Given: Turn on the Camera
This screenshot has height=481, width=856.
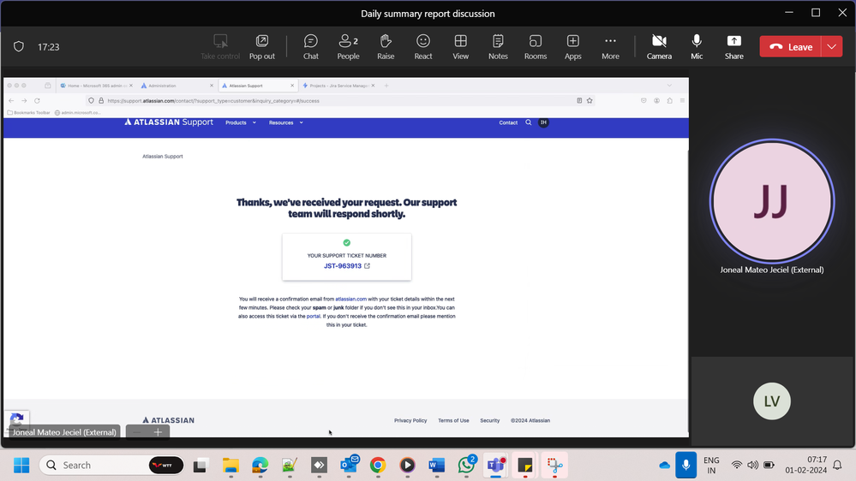Looking at the screenshot, I should pyautogui.click(x=659, y=47).
